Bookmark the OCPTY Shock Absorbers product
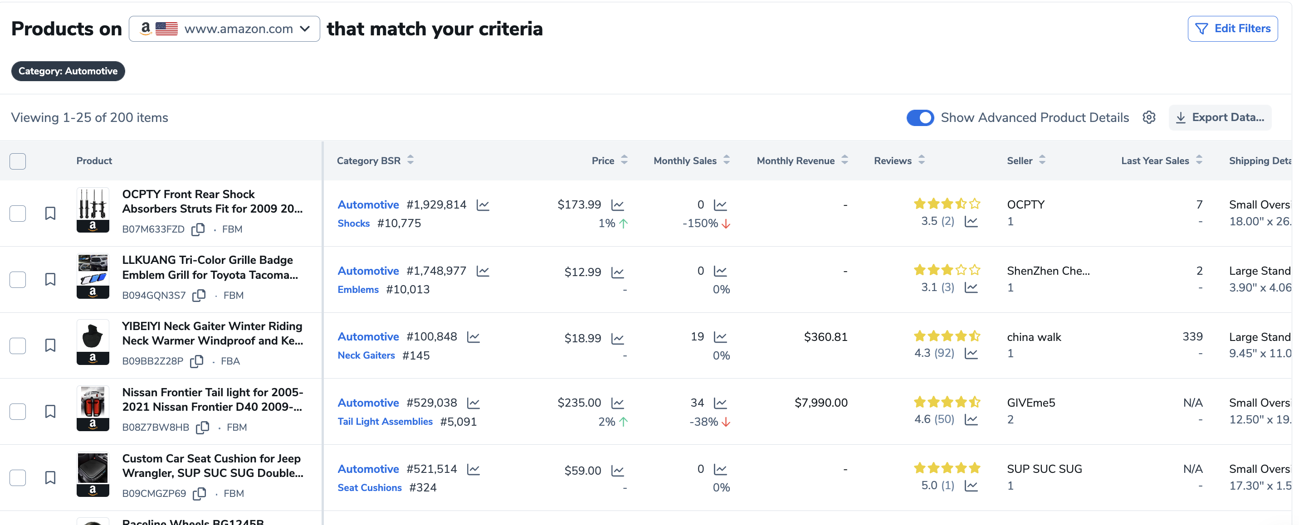 [50, 213]
